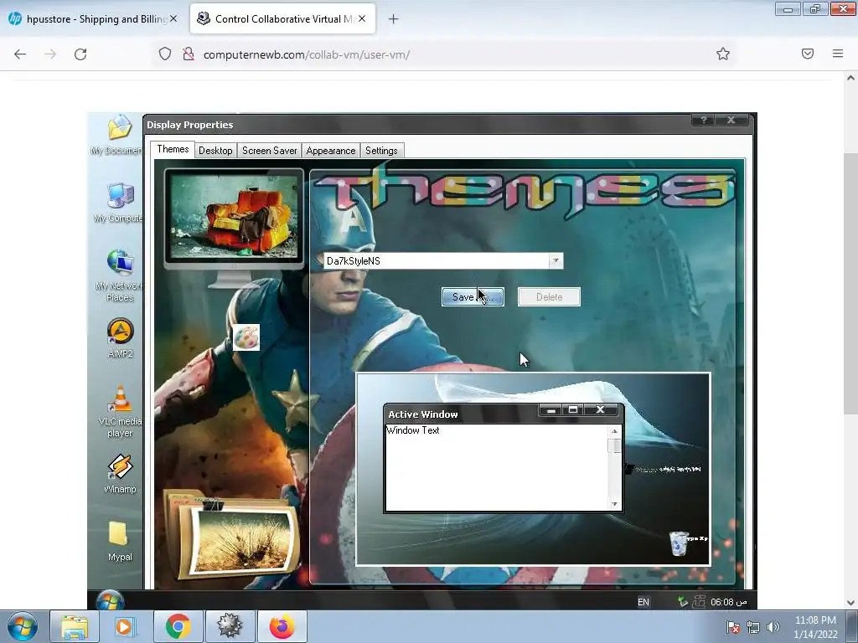Click the Window Text area in preview

tap(497, 467)
